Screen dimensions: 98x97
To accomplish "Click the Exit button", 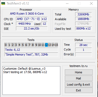I will (x=79, y=90).
